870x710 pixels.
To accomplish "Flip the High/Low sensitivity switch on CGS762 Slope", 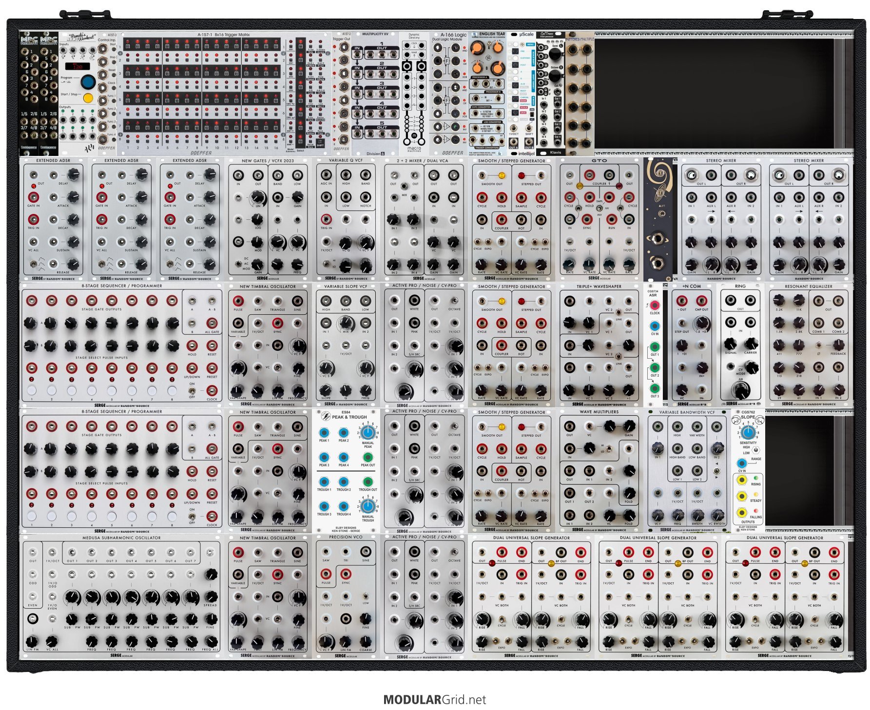I will point(755,450).
